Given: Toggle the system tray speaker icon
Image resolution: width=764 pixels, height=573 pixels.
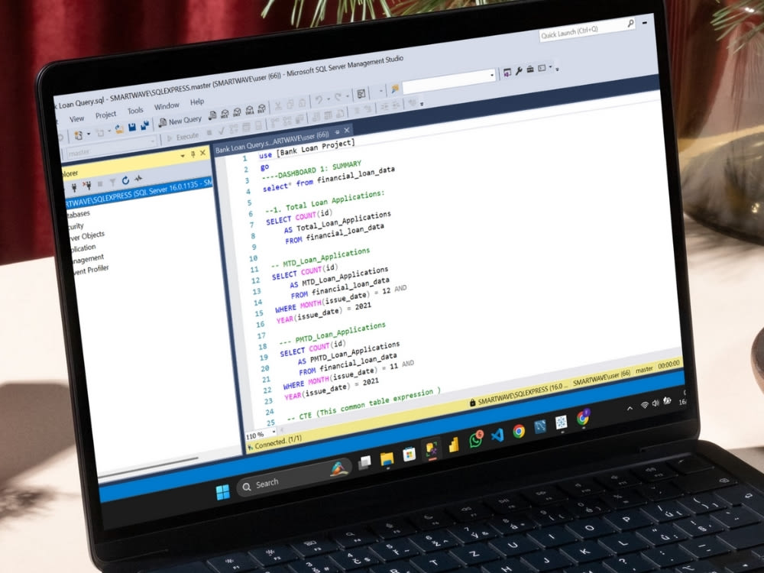Looking at the screenshot, I should (x=656, y=403).
